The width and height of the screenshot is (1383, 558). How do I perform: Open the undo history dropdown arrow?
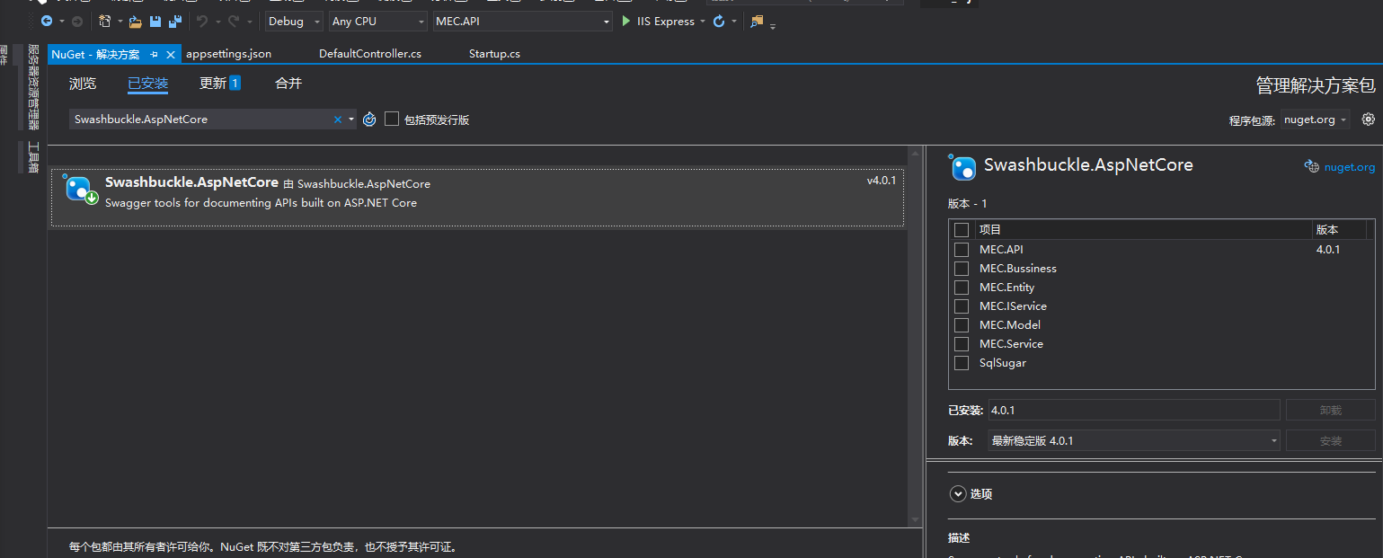(x=217, y=21)
